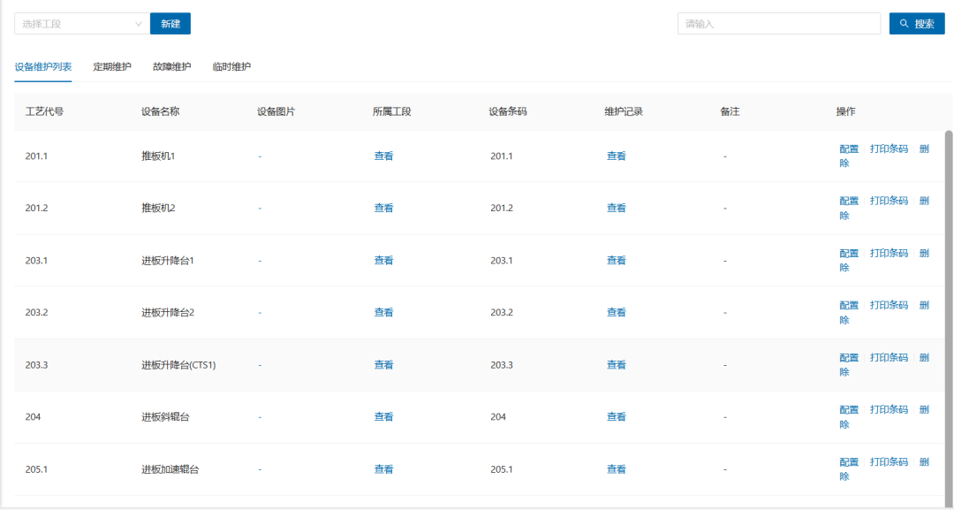
Task: Click 删除 in the 推板机1 row
Action: (x=924, y=149)
